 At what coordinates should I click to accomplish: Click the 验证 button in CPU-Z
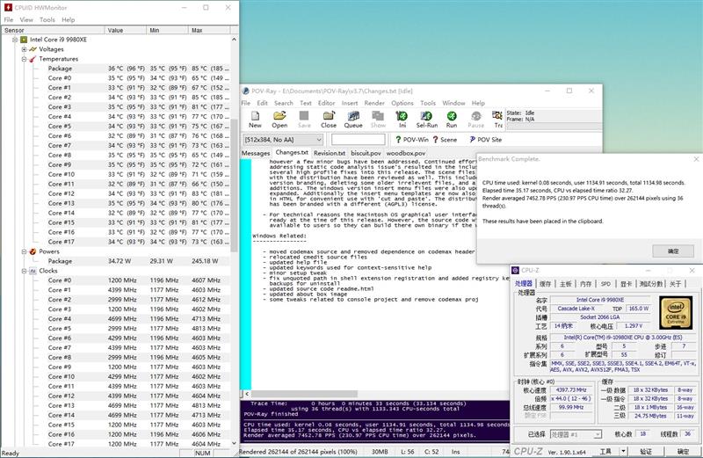coord(646,451)
